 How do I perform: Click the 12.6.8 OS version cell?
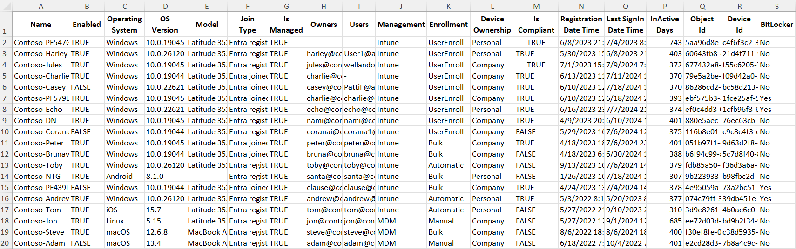point(165,232)
